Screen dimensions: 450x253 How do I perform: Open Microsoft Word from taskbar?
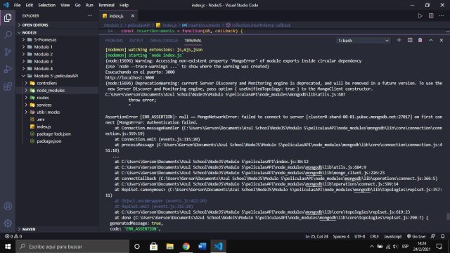tap(202, 247)
